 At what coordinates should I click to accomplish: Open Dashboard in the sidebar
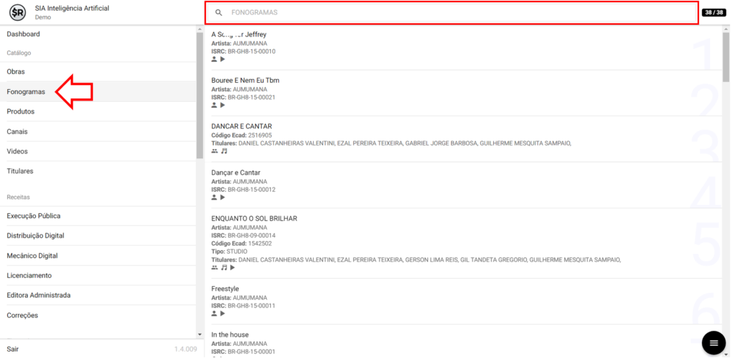point(24,34)
